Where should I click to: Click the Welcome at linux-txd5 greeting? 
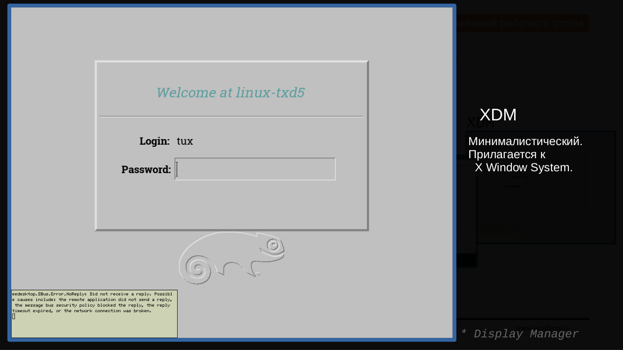(x=230, y=92)
